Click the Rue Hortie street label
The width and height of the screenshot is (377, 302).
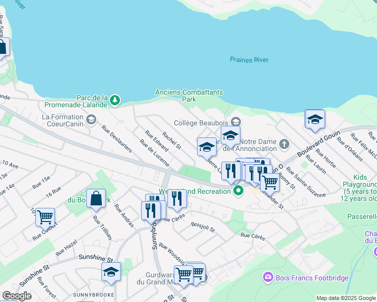pyautogui.click(x=326, y=158)
